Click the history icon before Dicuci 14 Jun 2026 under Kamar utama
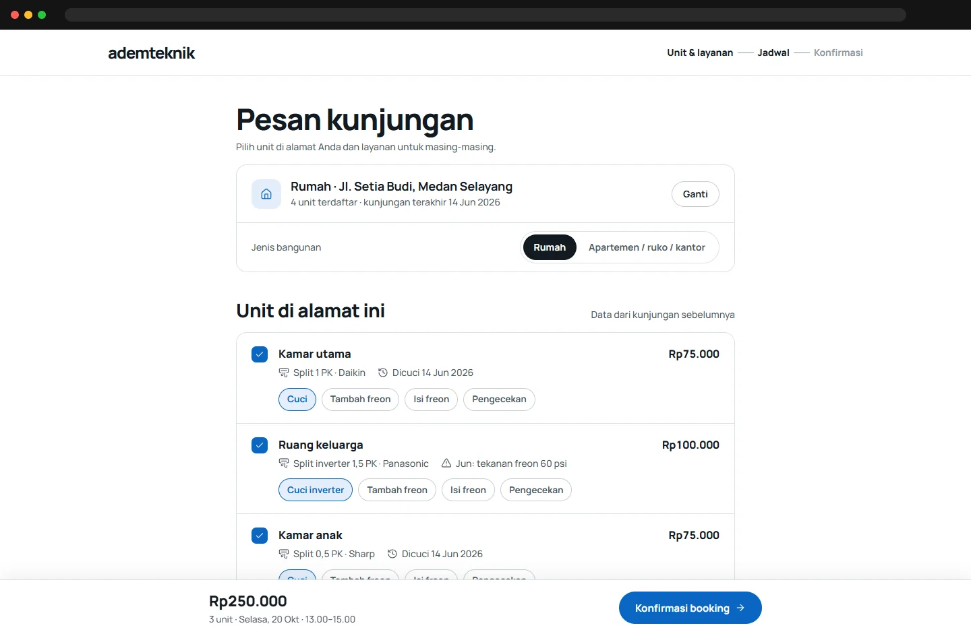The width and height of the screenshot is (971, 636). [x=383, y=373]
